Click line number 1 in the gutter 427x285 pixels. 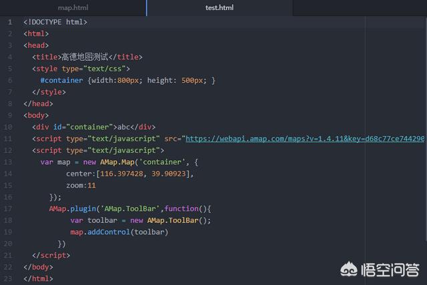pyautogui.click(x=10, y=22)
